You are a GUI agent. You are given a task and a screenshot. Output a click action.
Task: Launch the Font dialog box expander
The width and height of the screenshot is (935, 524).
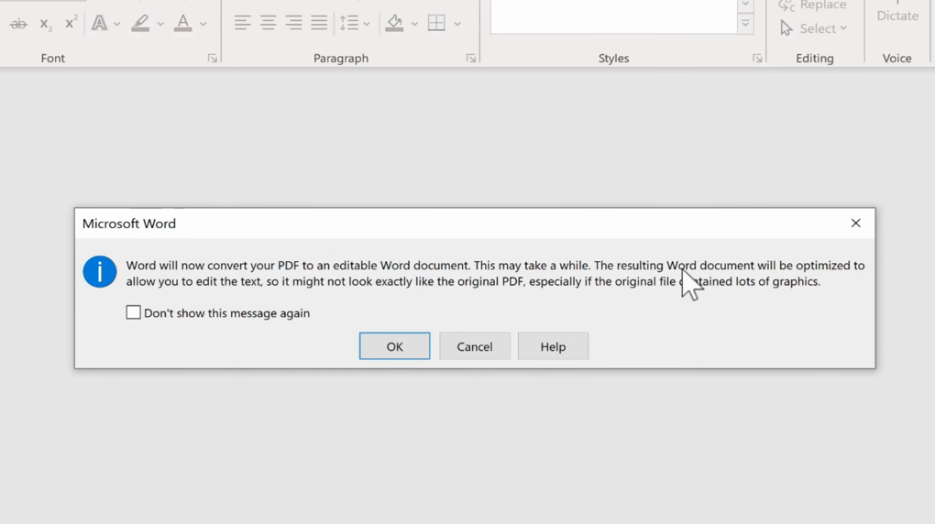tap(213, 59)
